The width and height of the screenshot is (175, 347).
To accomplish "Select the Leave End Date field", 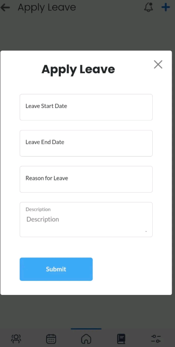I will [x=86, y=144].
